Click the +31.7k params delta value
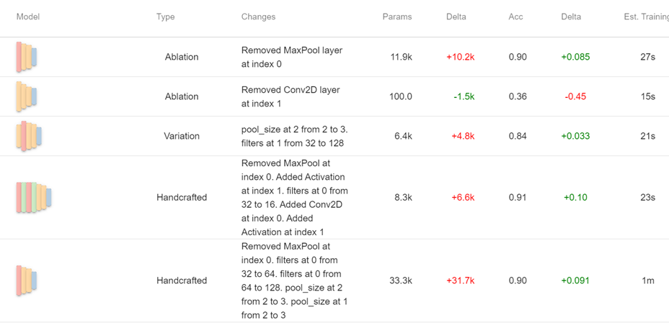Screen dimensions: 669x325 [461, 280]
